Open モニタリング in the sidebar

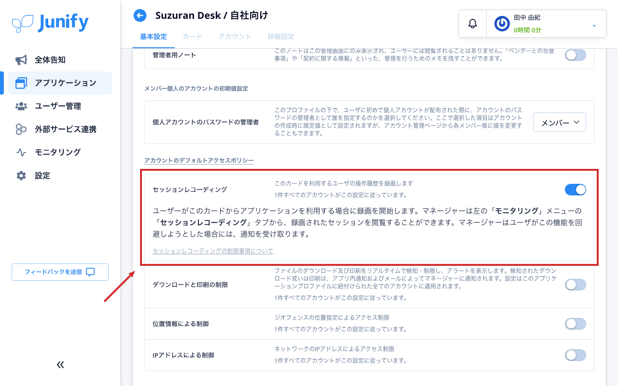[60, 152]
